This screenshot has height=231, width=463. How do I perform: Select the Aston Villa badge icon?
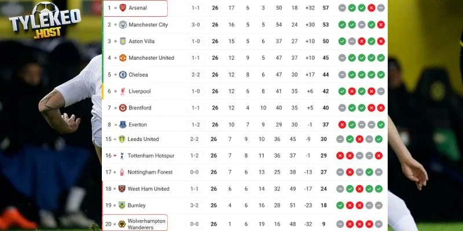click(x=123, y=42)
